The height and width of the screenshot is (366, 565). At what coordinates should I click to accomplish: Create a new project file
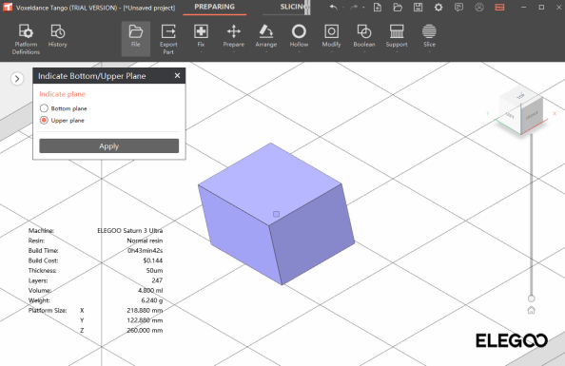pyautogui.click(x=378, y=8)
